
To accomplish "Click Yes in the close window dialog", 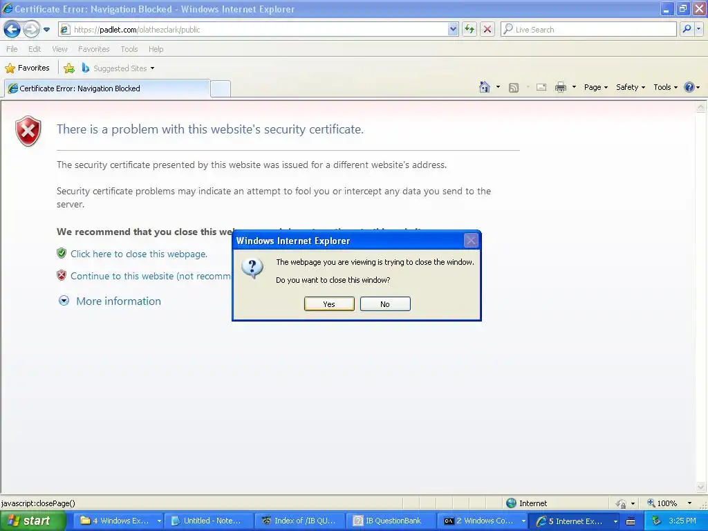I will [x=329, y=304].
